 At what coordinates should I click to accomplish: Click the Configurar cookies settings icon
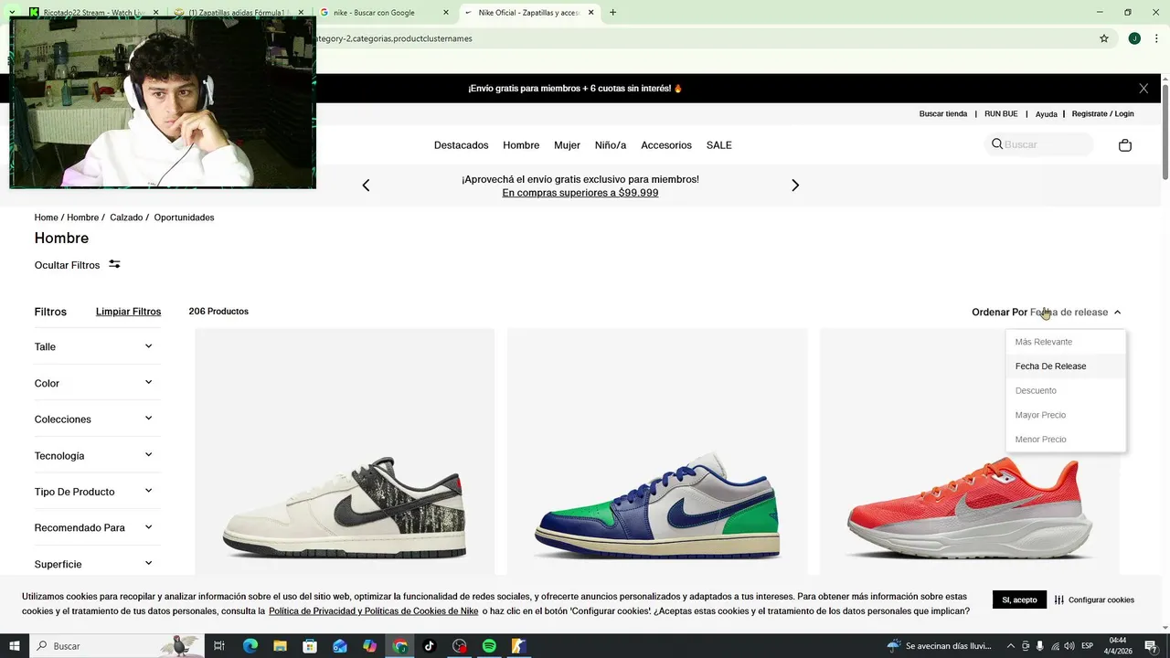[x=1059, y=600]
